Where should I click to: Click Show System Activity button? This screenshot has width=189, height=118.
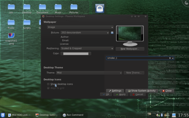coord(142,91)
